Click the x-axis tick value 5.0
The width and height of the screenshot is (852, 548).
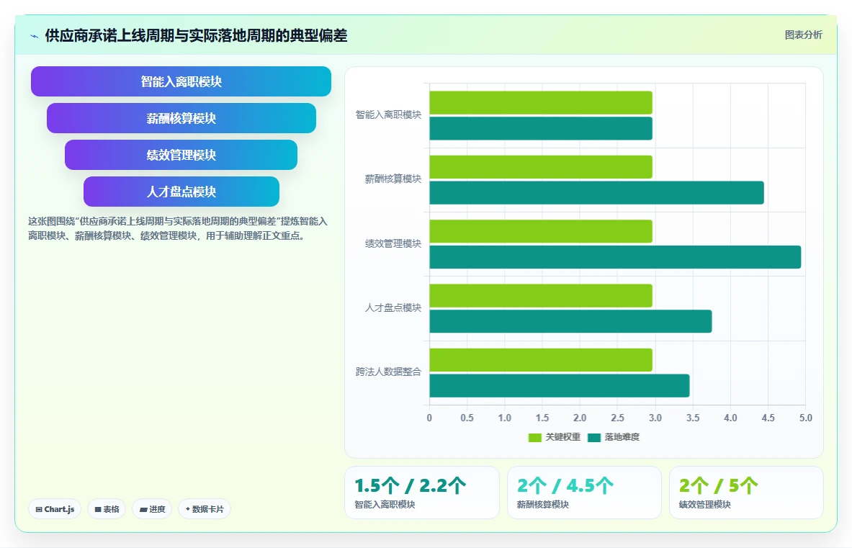pyautogui.click(x=805, y=418)
